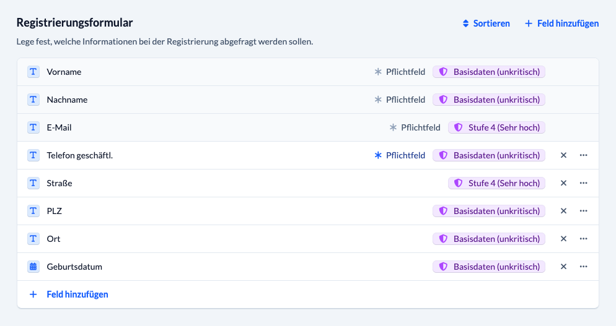Click the calendar icon next to Geburtsdatum
Screen dimensions: 616x326
(x=33, y=267)
